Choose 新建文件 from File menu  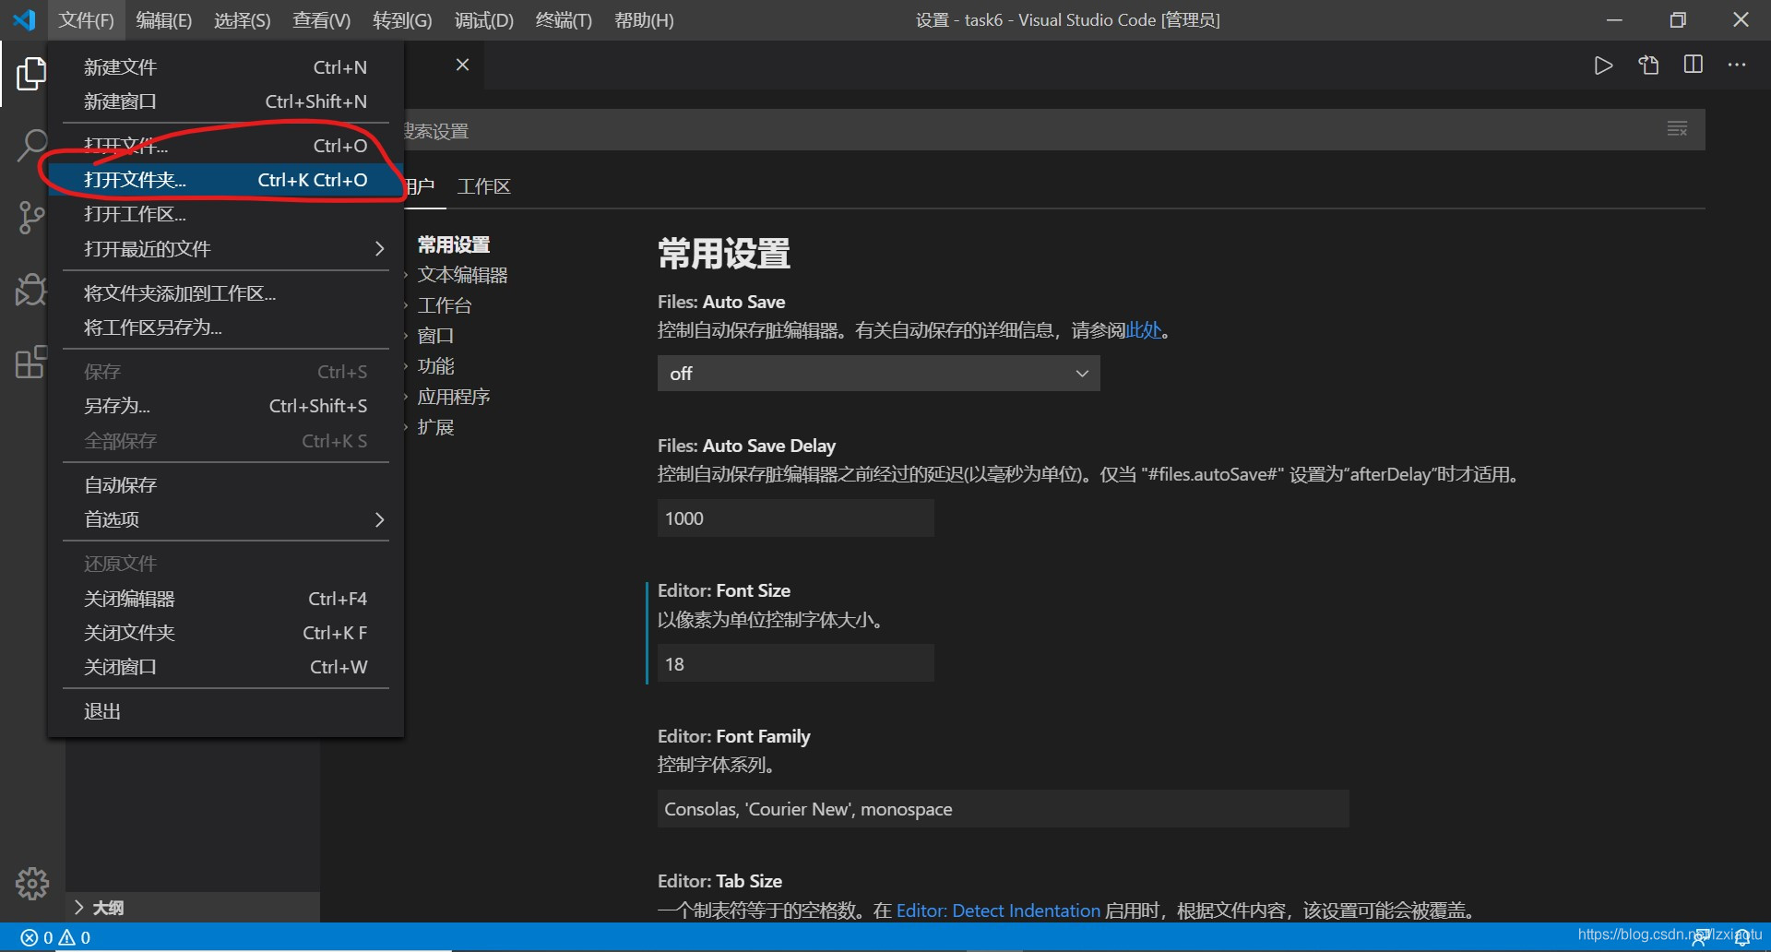[225, 67]
